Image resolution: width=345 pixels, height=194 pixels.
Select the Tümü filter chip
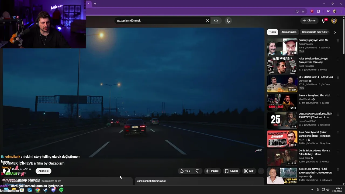pos(272,32)
